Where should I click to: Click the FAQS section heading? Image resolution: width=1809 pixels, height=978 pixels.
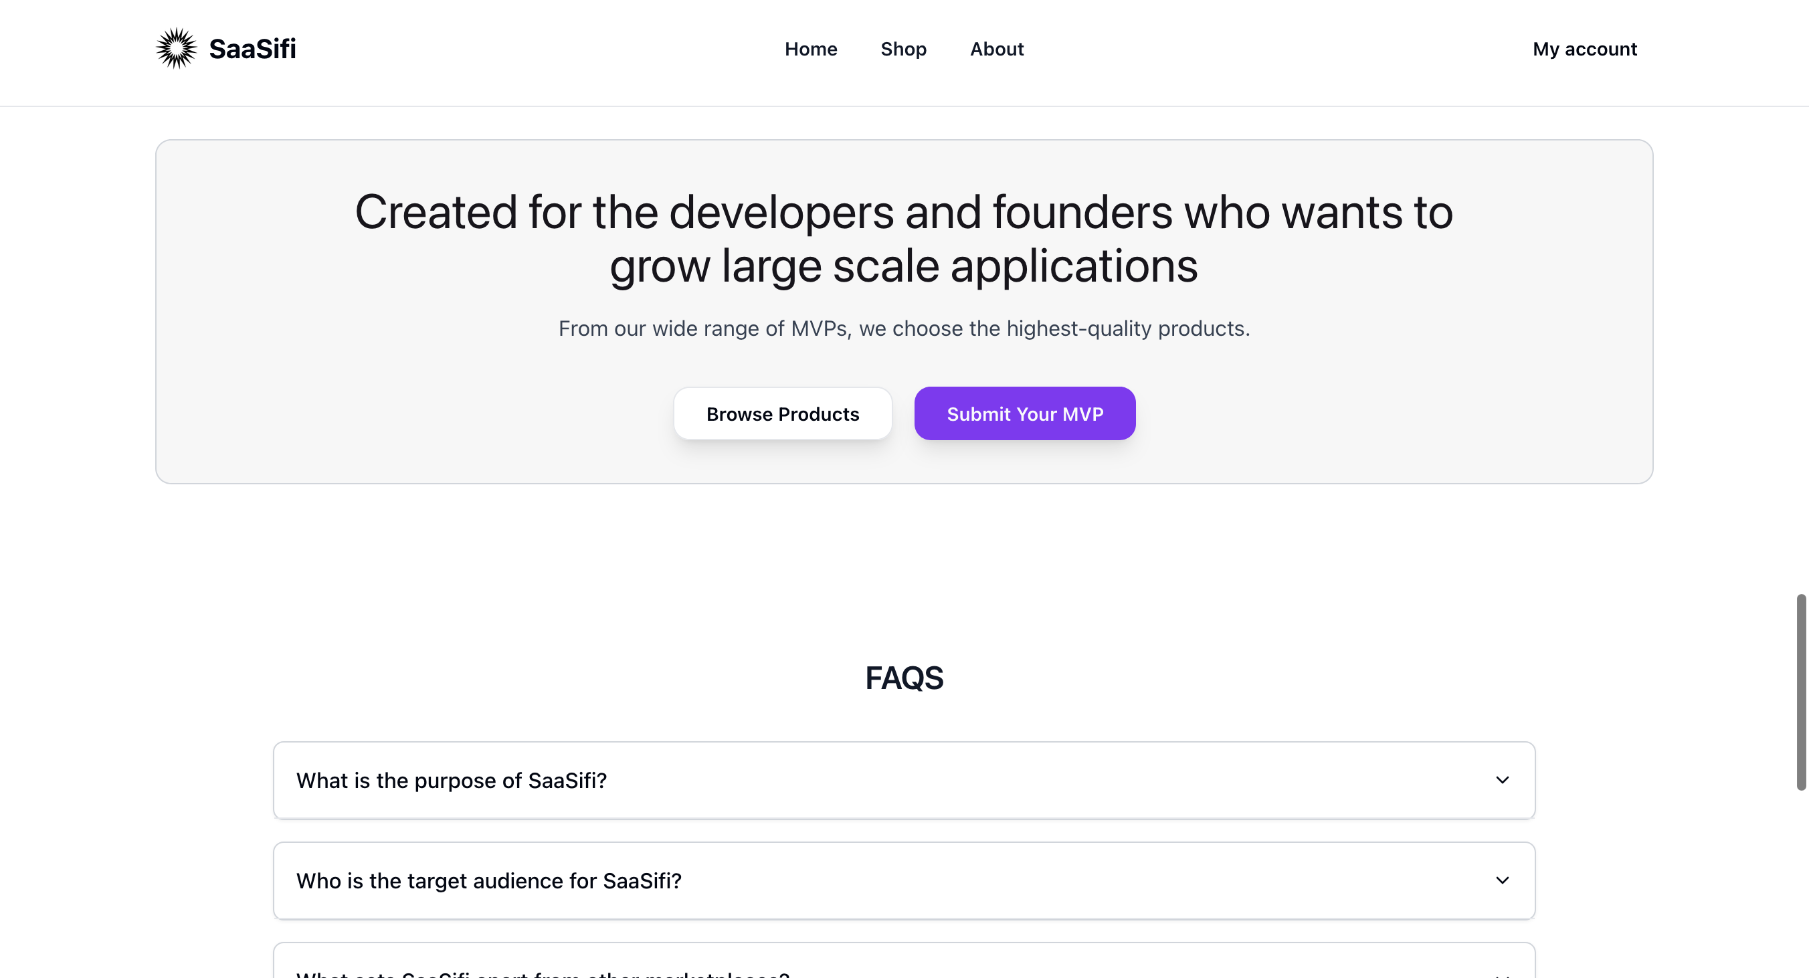tap(904, 678)
